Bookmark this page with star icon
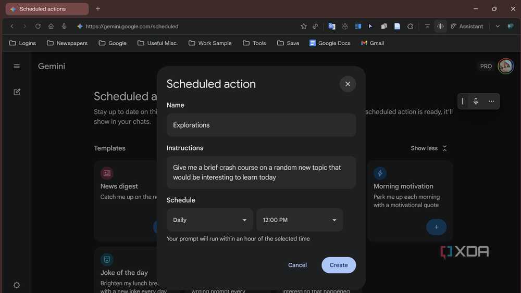Viewport: 521px width, 293px height. [303, 26]
